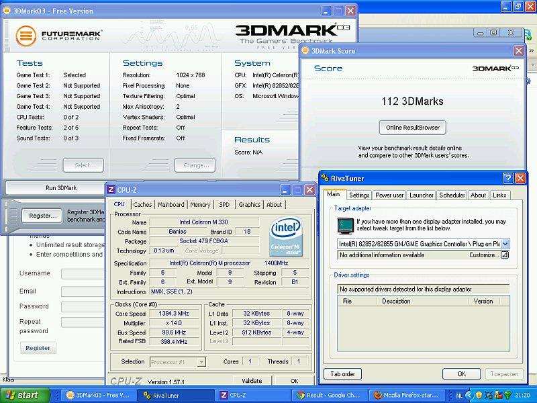Open the Processor #1 selection dropdown
The width and height of the screenshot is (537, 403).
point(201,362)
